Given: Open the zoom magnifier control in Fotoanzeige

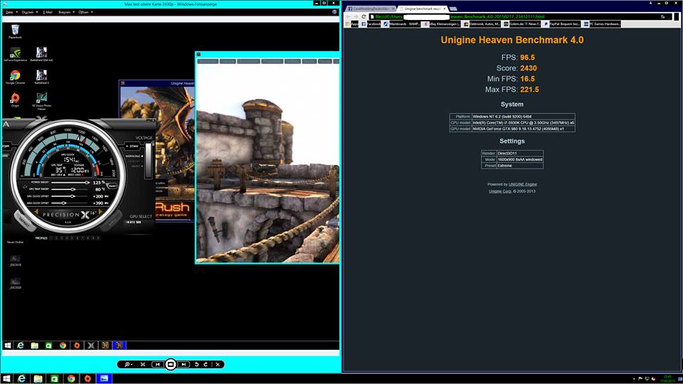Looking at the screenshot, I should (128, 364).
